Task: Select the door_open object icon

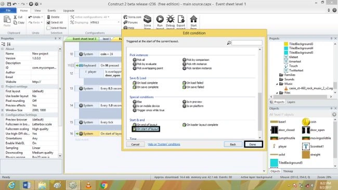Action: (306, 130)
